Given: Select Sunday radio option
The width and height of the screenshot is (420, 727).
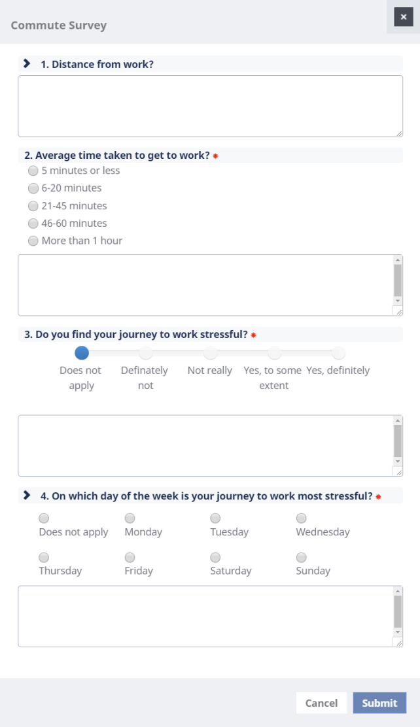Looking at the screenshot, I should pyautogui.click(x=302, y=558).
